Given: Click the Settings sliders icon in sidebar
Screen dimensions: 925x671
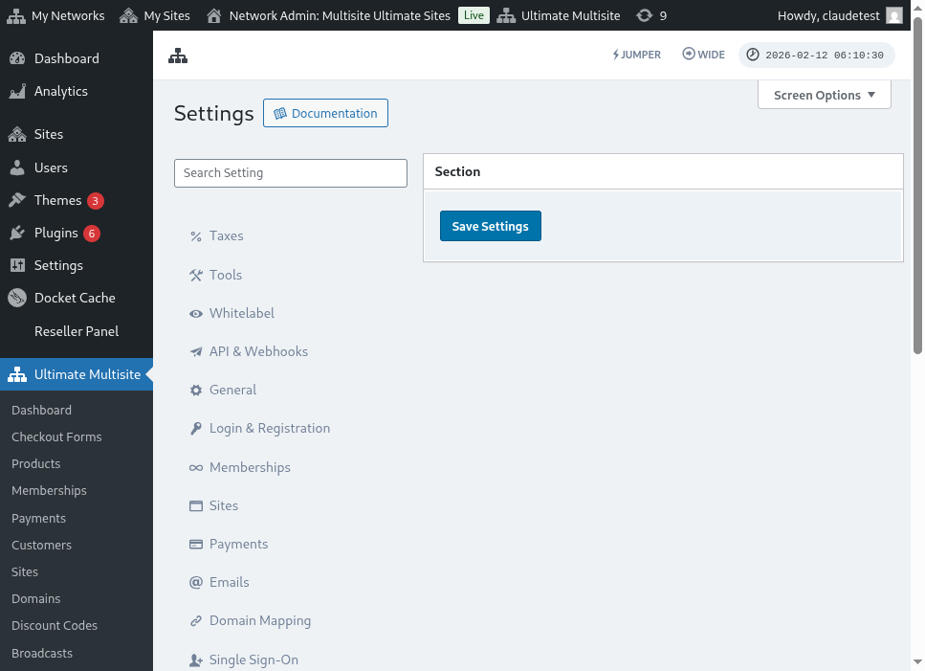Looking at the screenshot, I should point(17,265).
